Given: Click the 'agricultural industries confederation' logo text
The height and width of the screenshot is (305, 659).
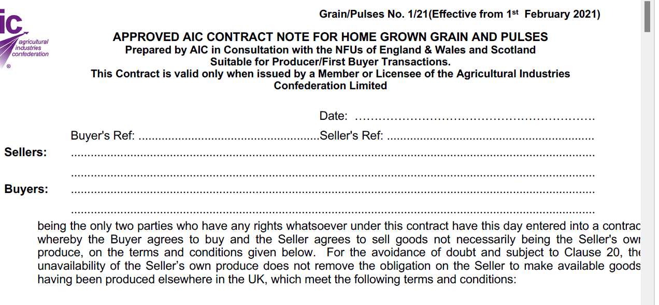Looking at the screenshot, I should pos(30,48).
